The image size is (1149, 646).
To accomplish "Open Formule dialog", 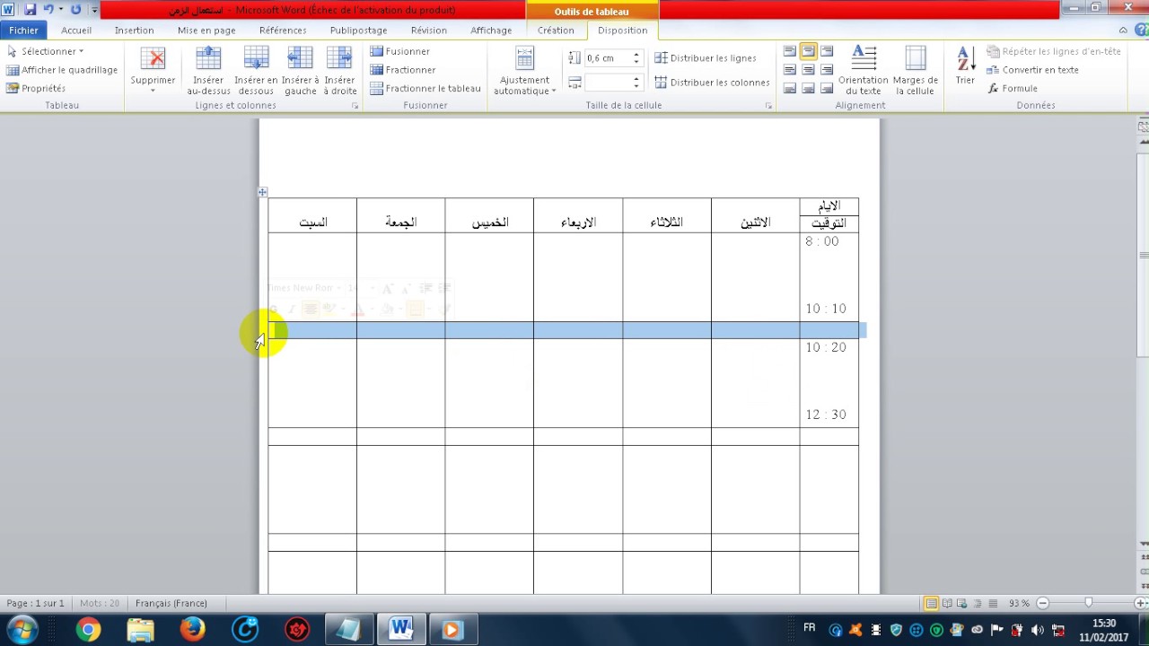I will (x=1013, y=88).
